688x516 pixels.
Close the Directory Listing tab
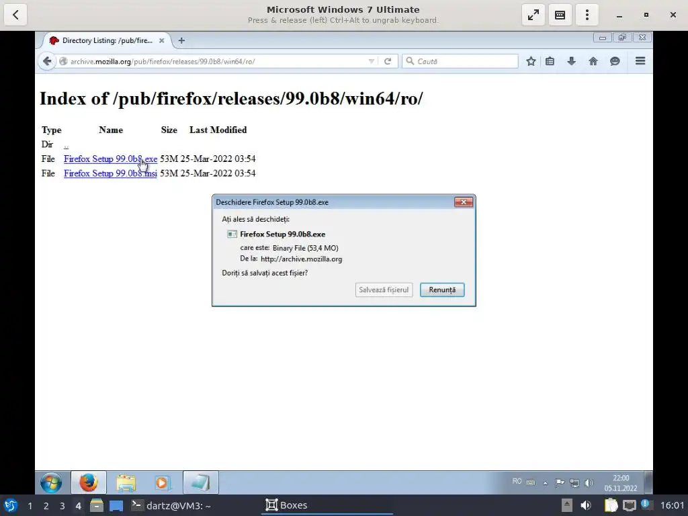click(161, 40)
